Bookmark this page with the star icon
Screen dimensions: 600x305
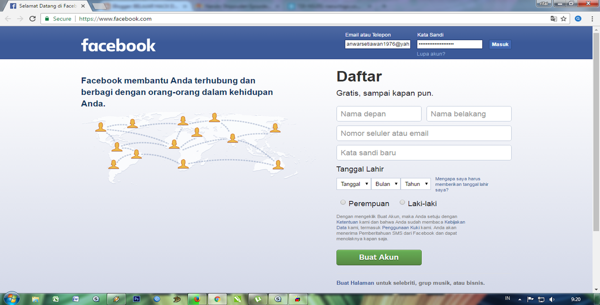click(563, 19)
